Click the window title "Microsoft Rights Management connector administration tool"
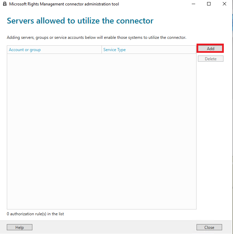 point(64,4)
